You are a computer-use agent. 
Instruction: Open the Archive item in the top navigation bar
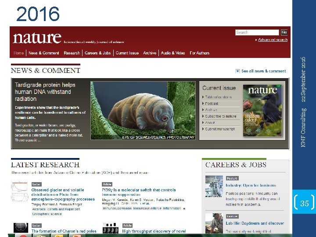150,53
